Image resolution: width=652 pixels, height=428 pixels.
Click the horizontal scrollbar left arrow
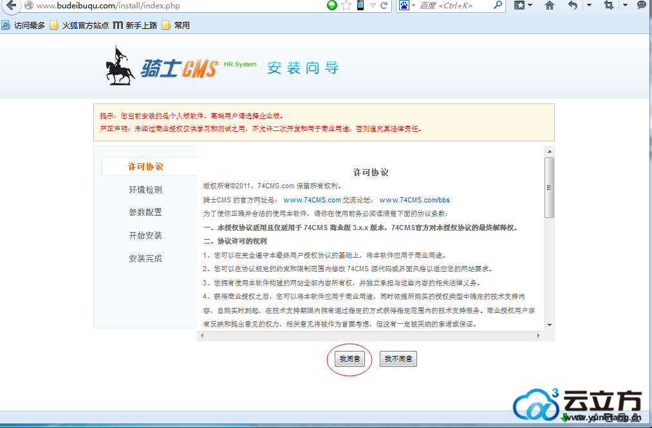pos(202,335)
